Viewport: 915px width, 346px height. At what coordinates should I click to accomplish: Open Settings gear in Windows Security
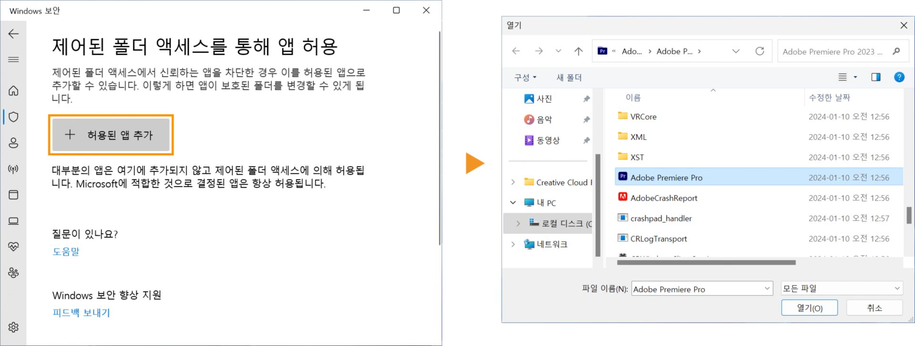coord(13,327)
